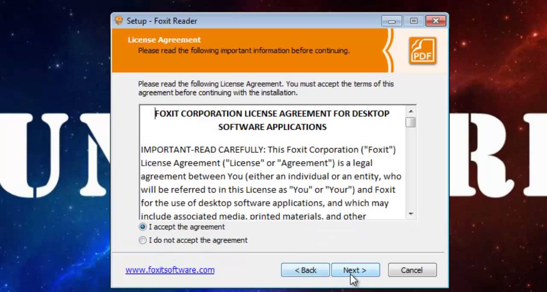Click the Foxit setup icon in title bar
The height and width of the screenshot is (292, 547).
(119, 20)
